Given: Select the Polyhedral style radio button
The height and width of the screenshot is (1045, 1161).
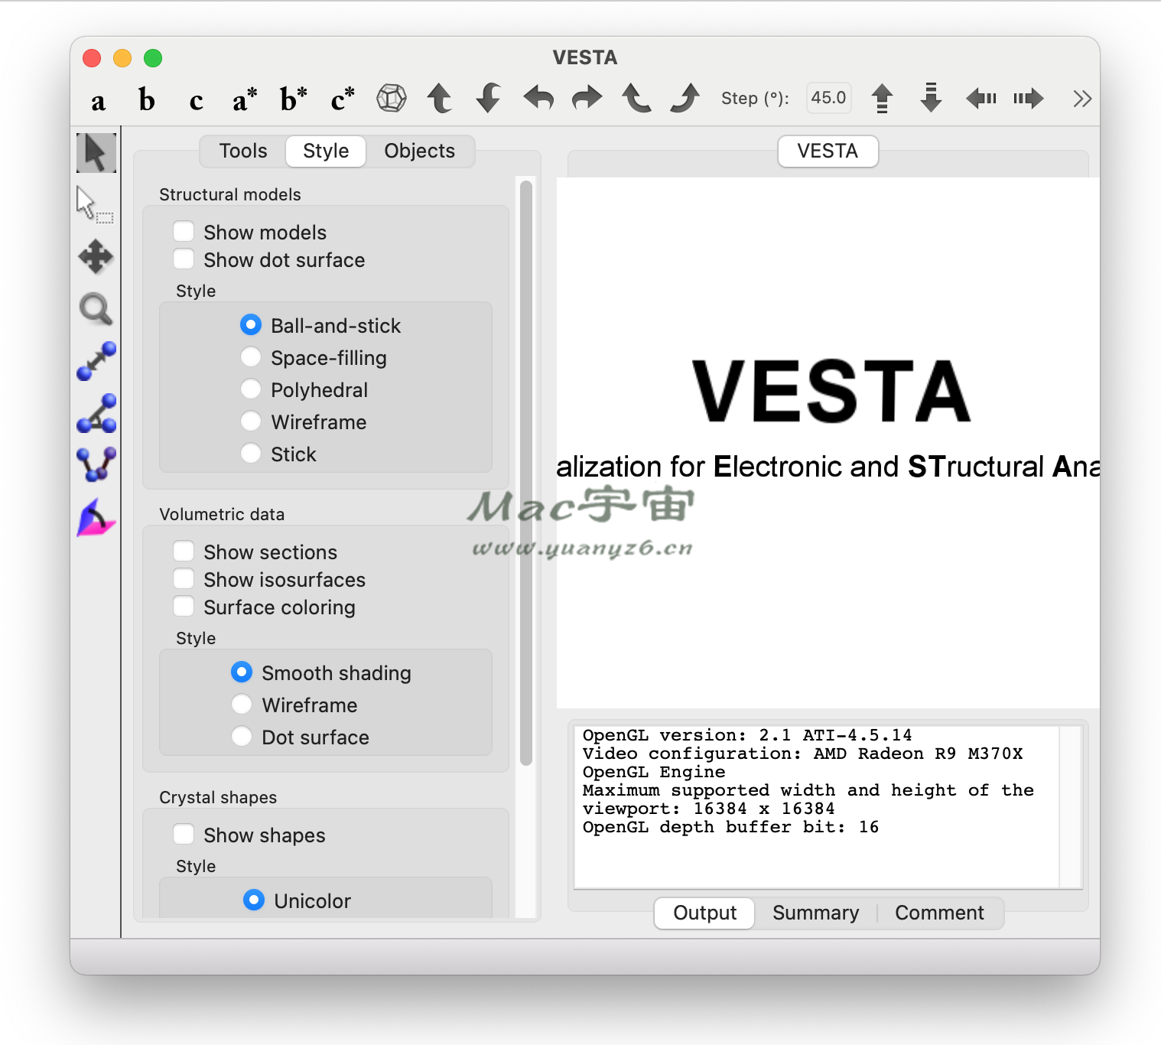Looking at the screenshot, I should coord(251,389).
